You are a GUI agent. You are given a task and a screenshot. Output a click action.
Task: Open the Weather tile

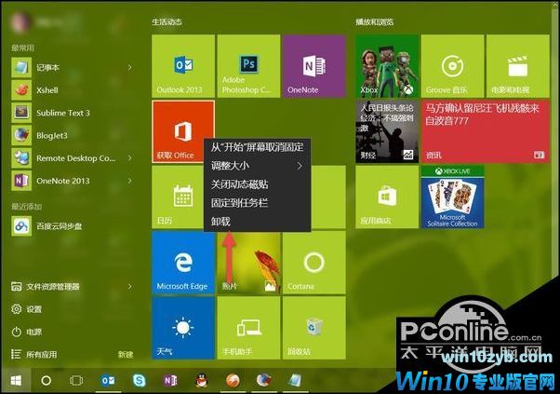pyautogui.click(x=183, y=328)
